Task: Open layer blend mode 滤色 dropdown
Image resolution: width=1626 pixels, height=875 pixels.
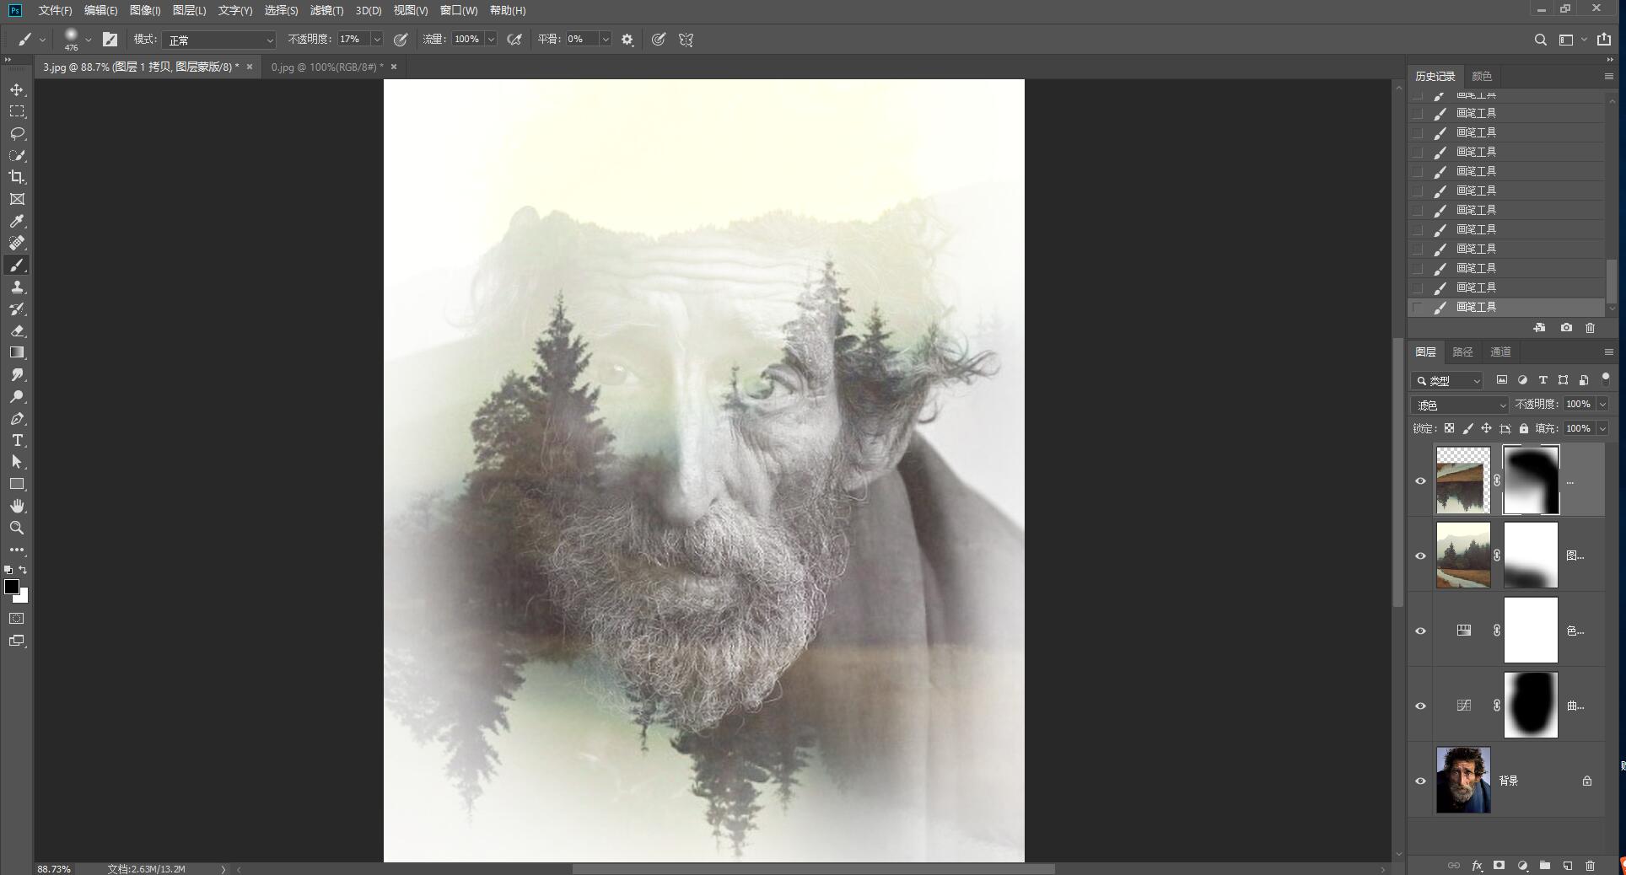Action: pyautogui.click(x=1460, y=405)
